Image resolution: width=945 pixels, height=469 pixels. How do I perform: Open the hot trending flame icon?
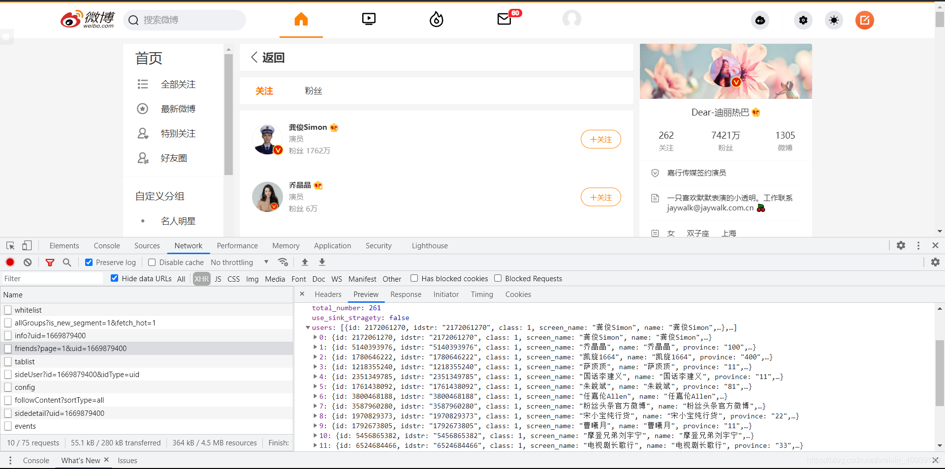(x=437, y=20)
